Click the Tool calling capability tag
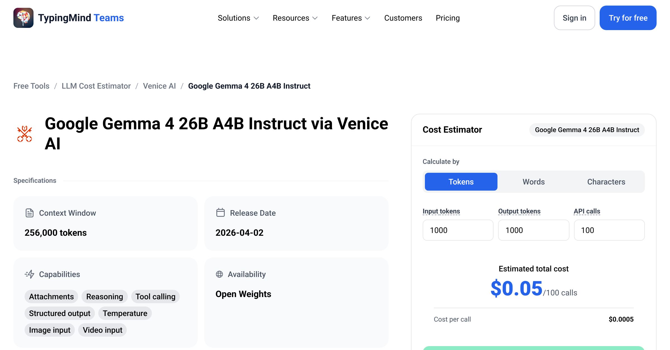Viewport: 670px width, 350px height. point(155,296)
